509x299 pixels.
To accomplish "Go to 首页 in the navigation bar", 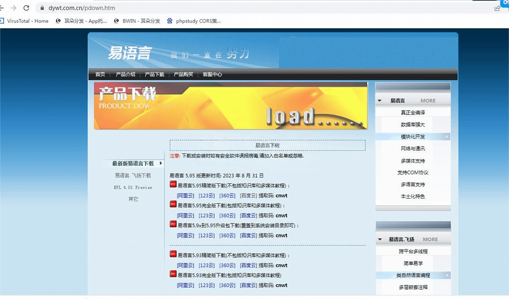I will [x=100, y=75].
